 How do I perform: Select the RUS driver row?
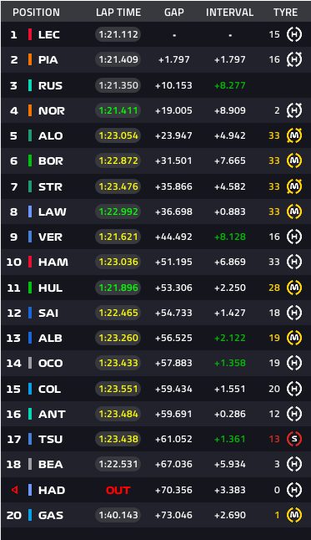pos(155,85)
